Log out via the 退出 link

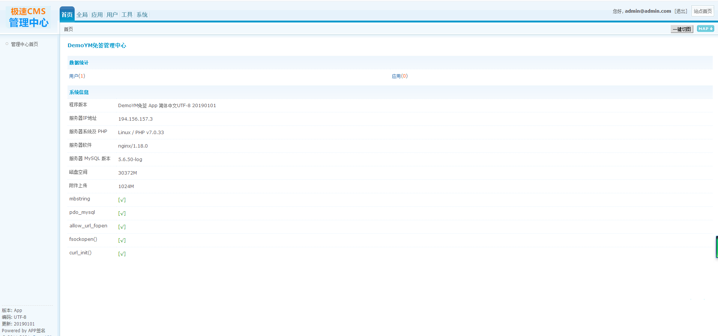[x=680, y=11]
